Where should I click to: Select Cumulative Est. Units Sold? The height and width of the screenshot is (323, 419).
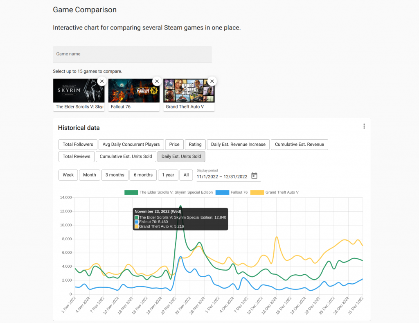126,156
